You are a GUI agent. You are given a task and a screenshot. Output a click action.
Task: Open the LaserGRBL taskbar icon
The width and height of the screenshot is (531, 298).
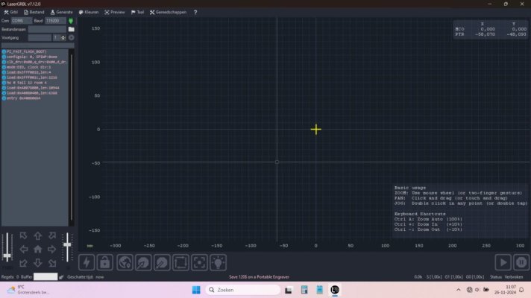[335, 290]
